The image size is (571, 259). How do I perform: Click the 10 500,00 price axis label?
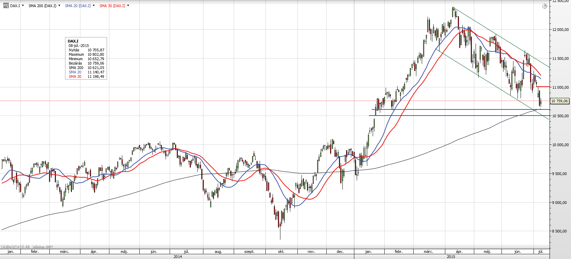560,116
